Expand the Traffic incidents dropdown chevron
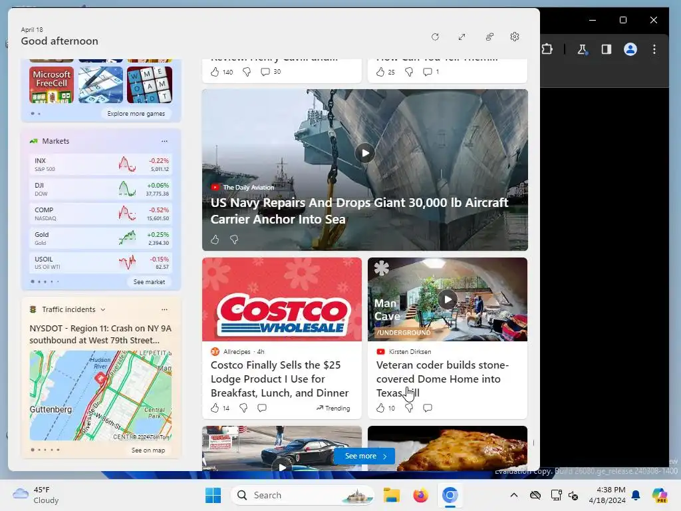The image size is (681, 511). click(x=103, y=310)
